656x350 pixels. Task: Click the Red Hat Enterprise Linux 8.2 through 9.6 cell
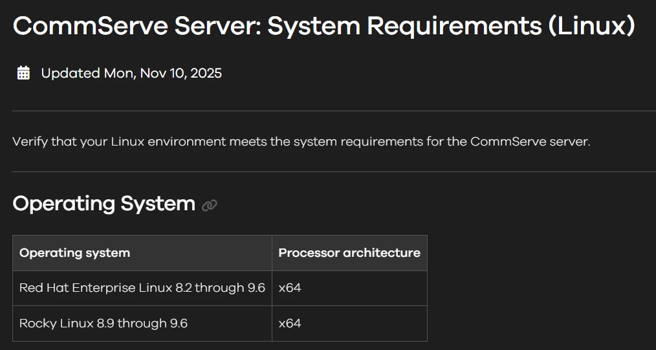[x=142, y=288]
